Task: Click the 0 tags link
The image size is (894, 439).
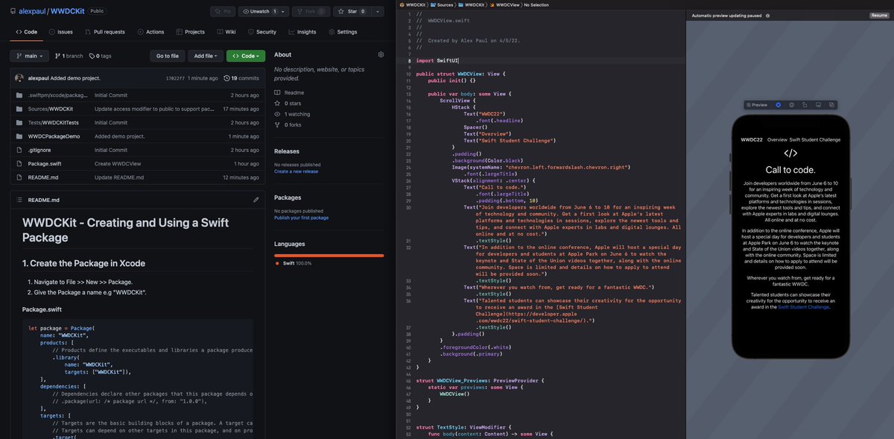Action: tap(100, 56)
